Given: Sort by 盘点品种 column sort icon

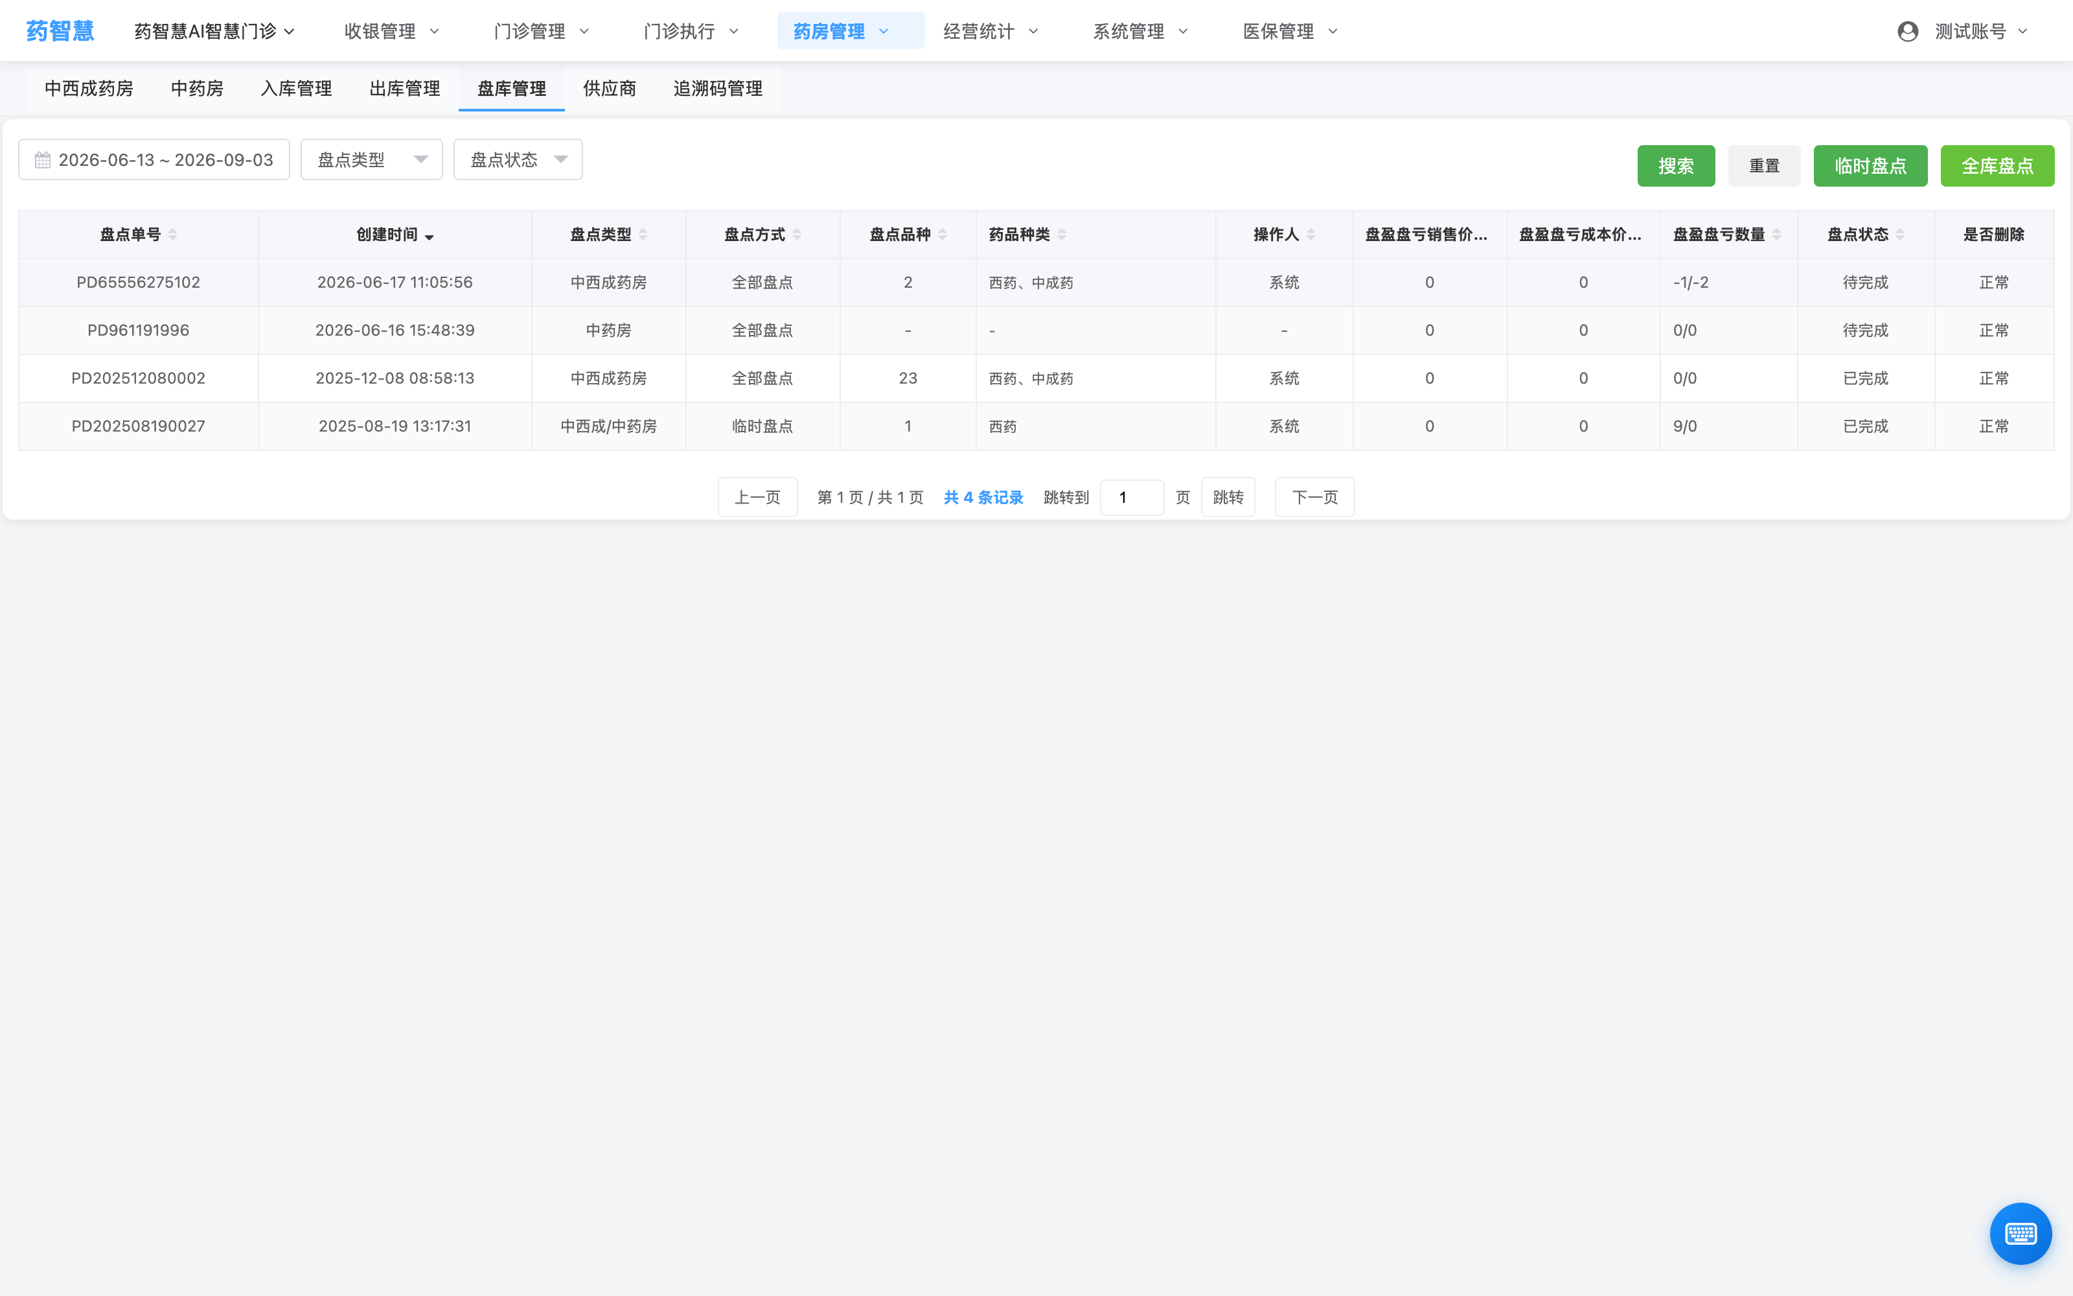Looking at the screenshot, I should tap(943, 235).
